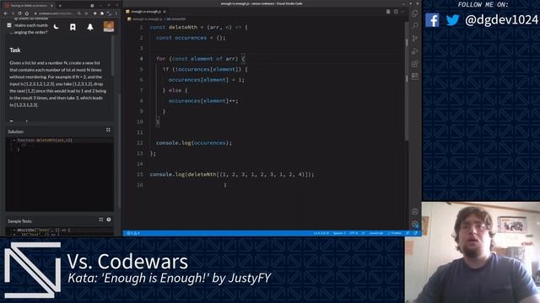Click line 1 'const deleteNth' declaration
The height and width of the screenshot is (303, 540).
[x=199, y=27]
